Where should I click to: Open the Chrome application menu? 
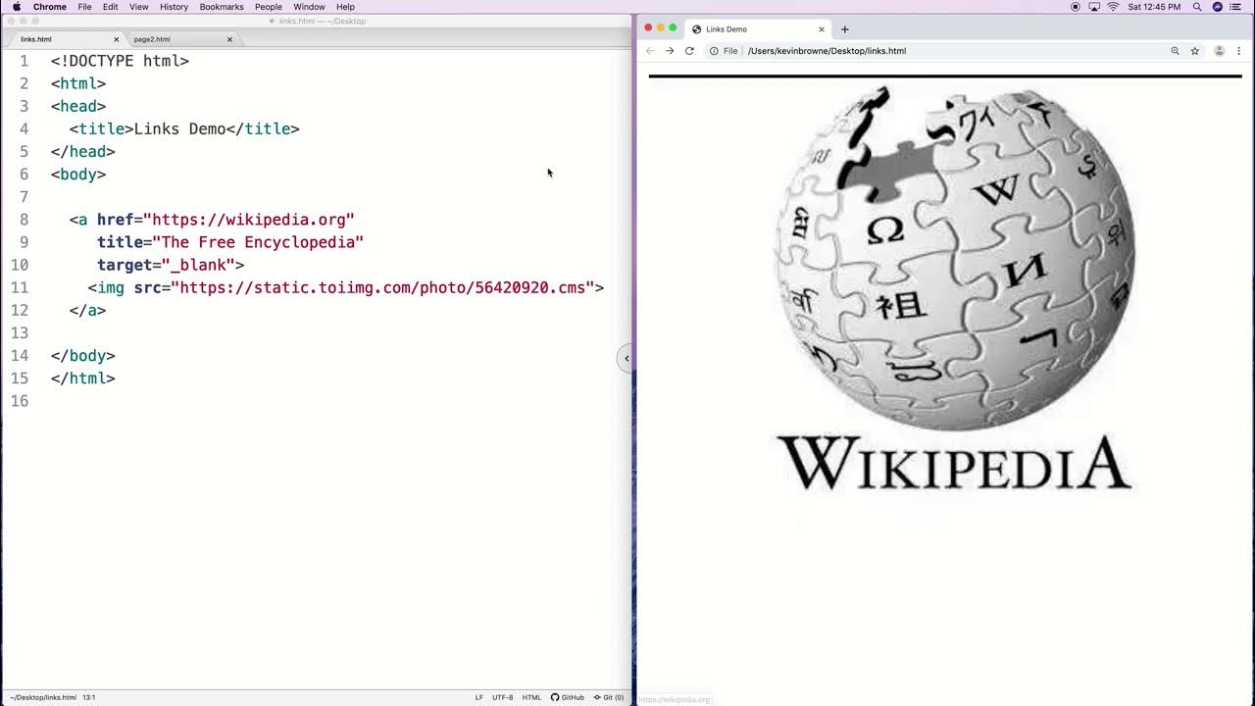50,7
